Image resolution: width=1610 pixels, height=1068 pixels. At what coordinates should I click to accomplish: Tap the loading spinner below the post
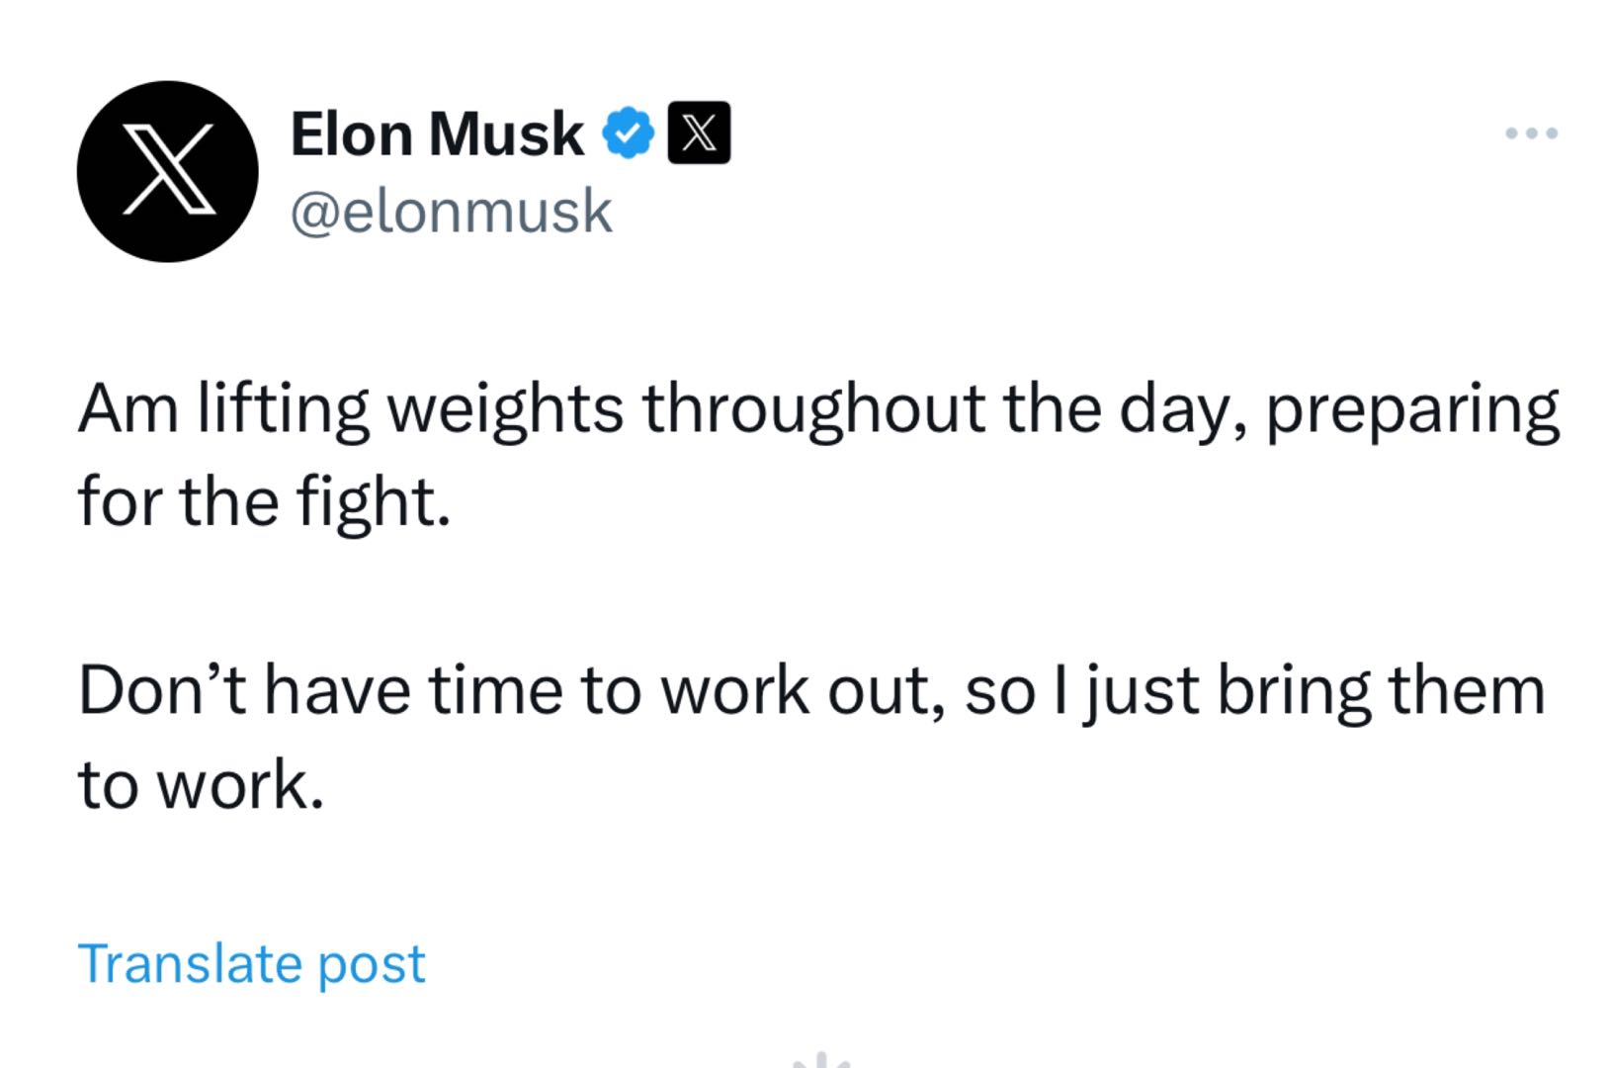(x=821, y=1060)
